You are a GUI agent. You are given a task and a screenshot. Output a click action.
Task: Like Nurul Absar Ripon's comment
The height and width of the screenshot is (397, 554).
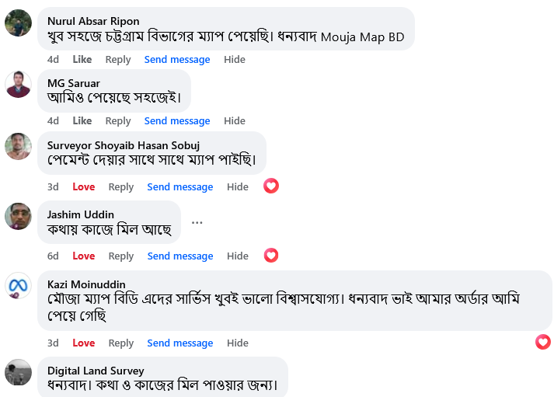coord(82,60)
